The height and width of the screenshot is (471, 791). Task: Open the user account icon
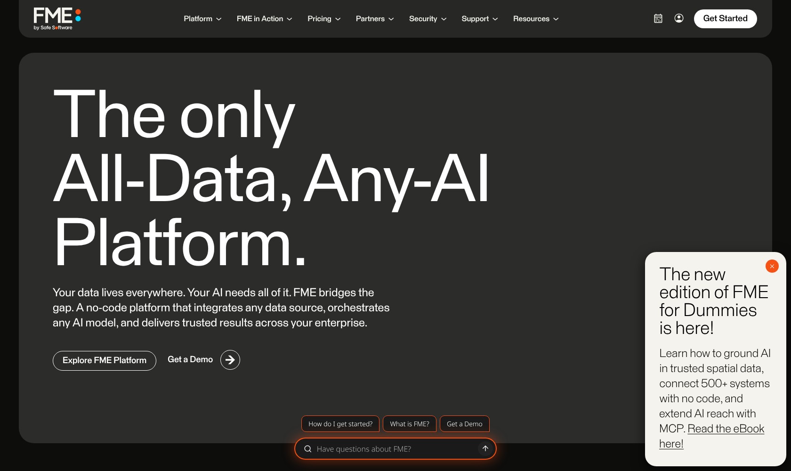pos(679,18)
